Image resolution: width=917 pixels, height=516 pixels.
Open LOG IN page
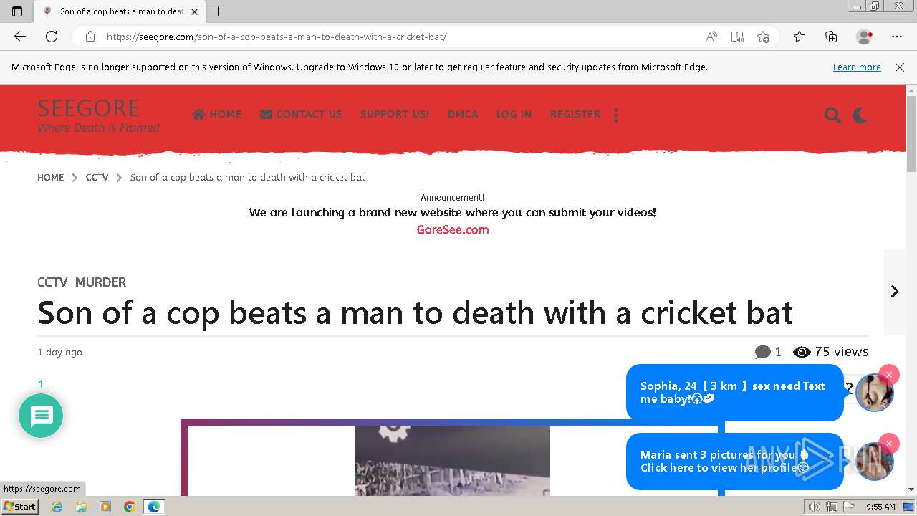click(x=514, y=114)
